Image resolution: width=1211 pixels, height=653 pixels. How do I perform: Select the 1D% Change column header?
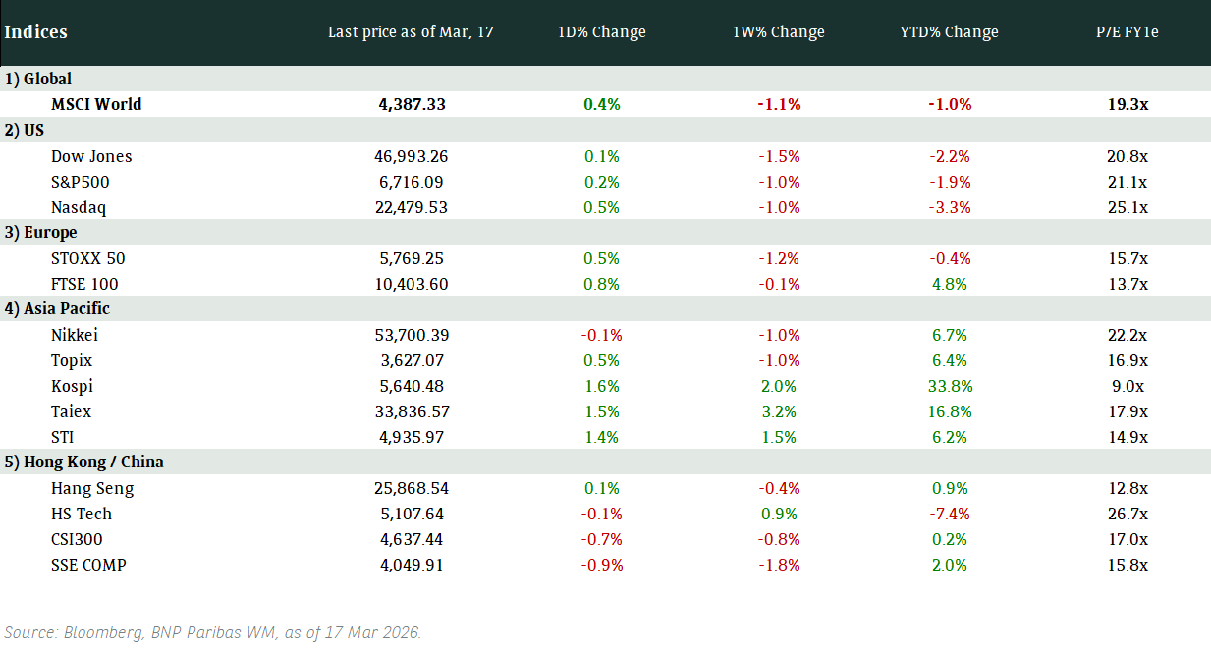601,32
